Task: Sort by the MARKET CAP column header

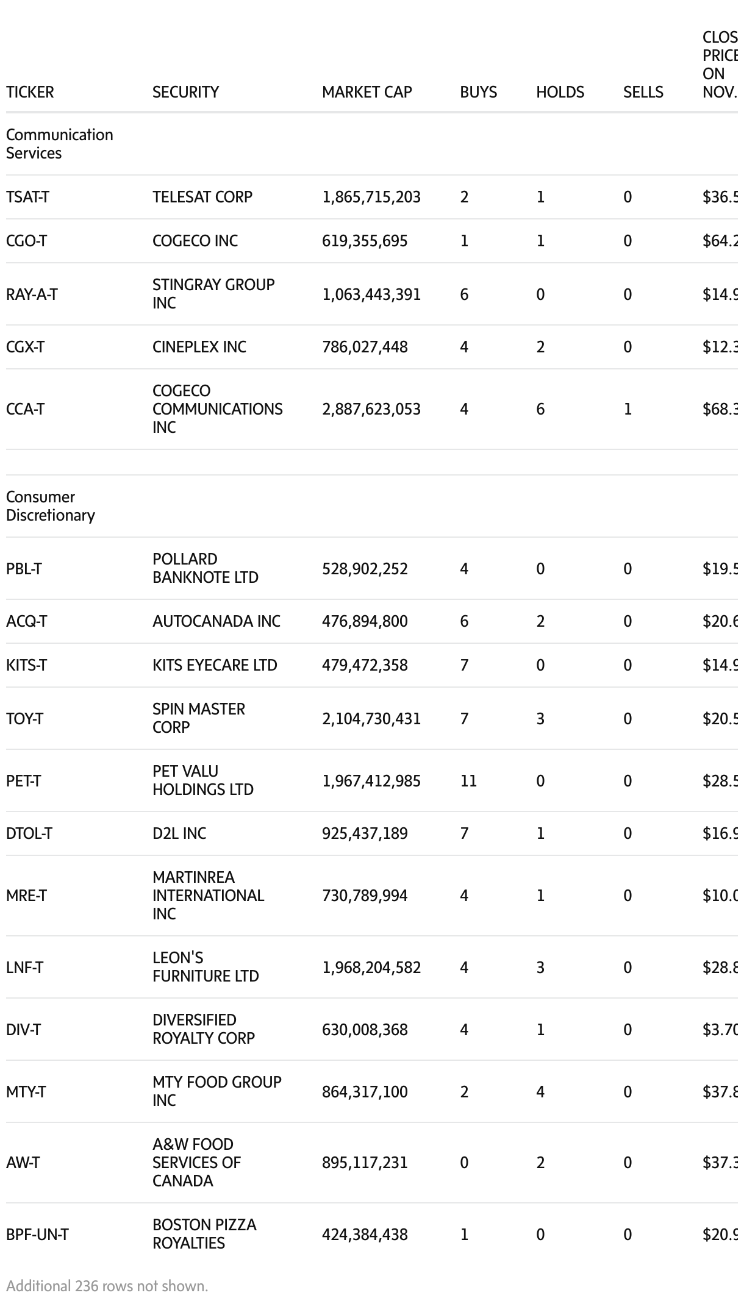Action: (x=367, y=92)
